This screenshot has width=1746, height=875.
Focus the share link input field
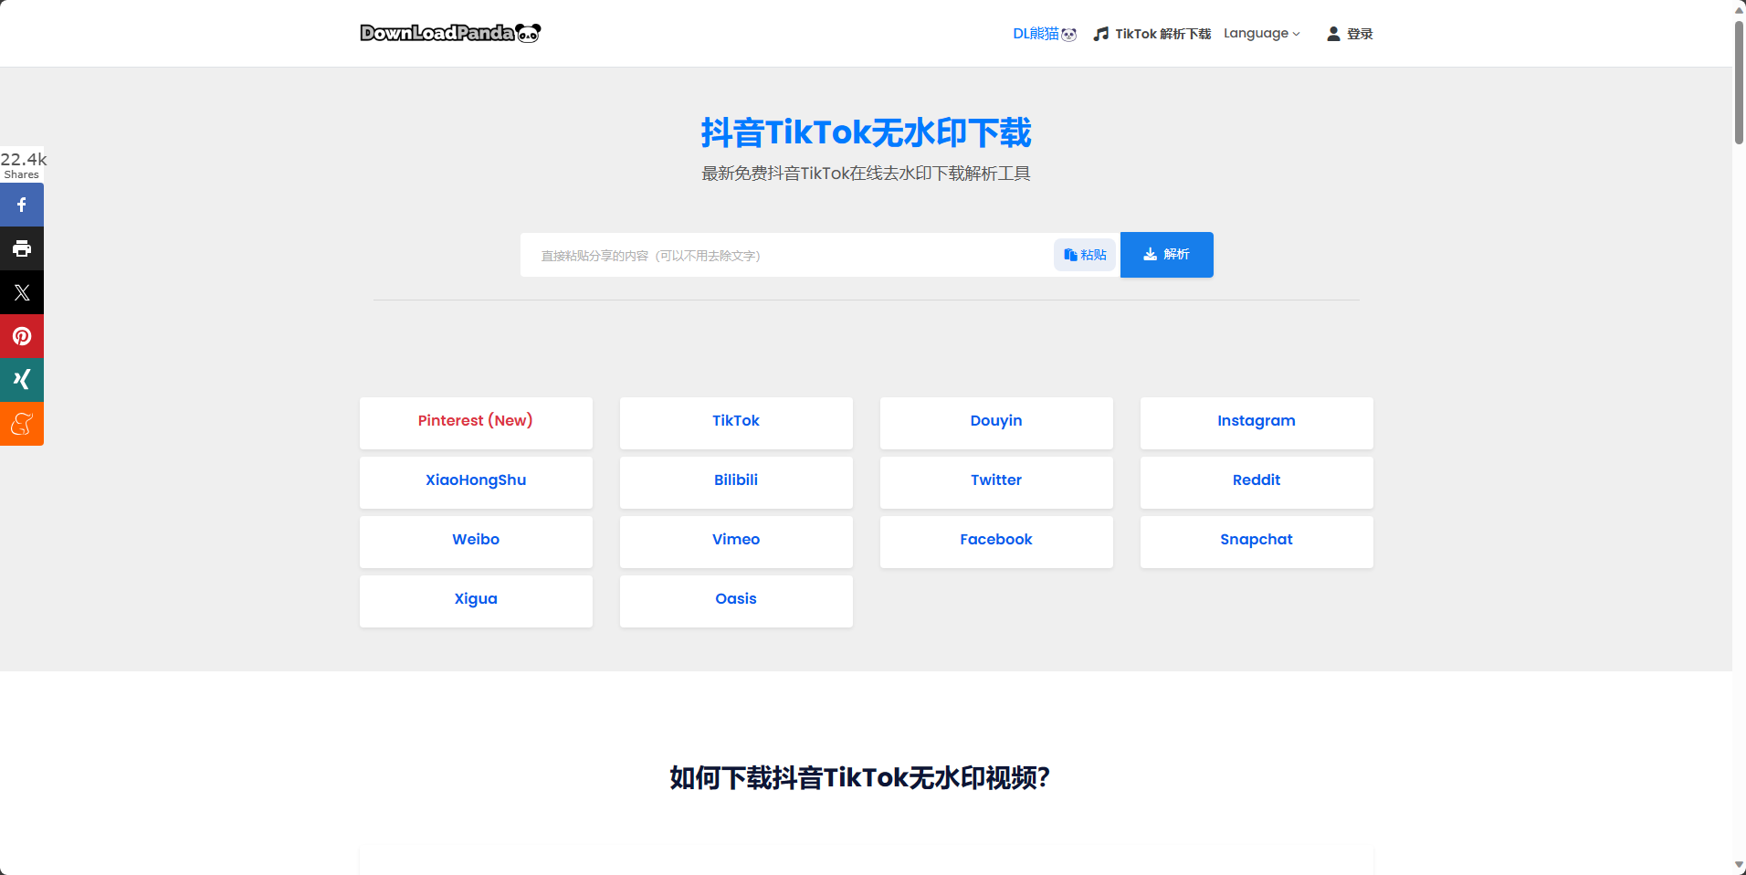[785, 255]
